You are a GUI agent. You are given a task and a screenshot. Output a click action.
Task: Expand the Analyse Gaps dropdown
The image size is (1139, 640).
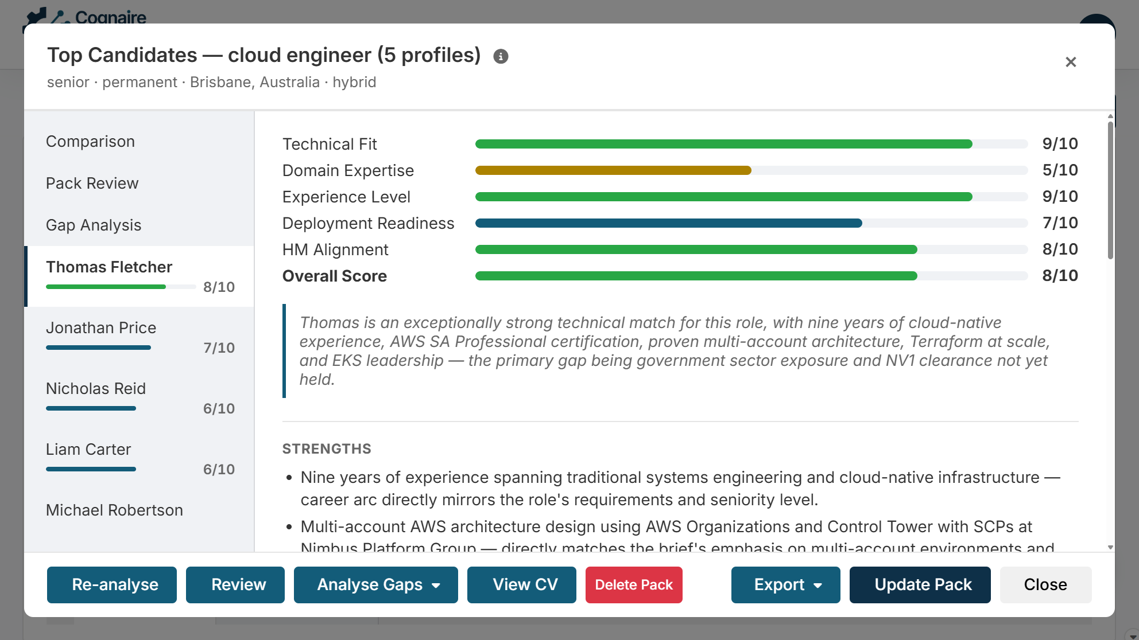click(x=376, y=585)
